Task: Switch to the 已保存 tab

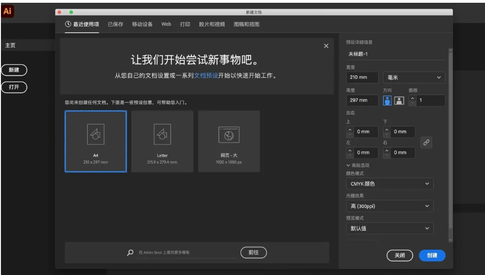Action: [115, 24]
